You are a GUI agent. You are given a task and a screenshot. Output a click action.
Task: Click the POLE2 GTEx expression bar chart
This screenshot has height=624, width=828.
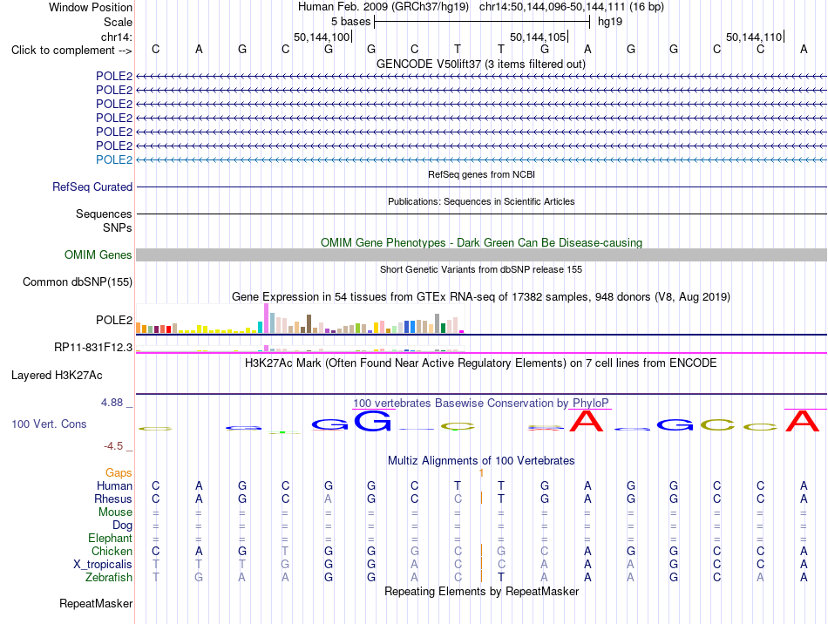(301, 318)
